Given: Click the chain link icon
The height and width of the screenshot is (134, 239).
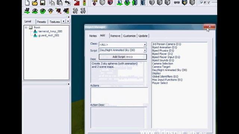Looking at the screenshot, I should (177, 3).
